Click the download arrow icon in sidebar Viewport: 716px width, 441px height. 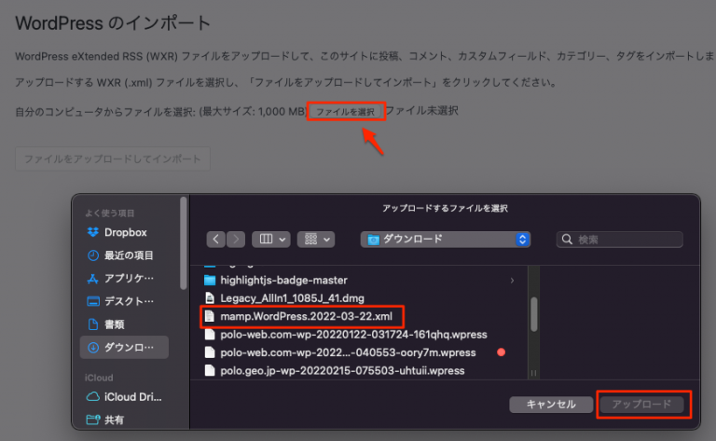[x=92, y=348]
